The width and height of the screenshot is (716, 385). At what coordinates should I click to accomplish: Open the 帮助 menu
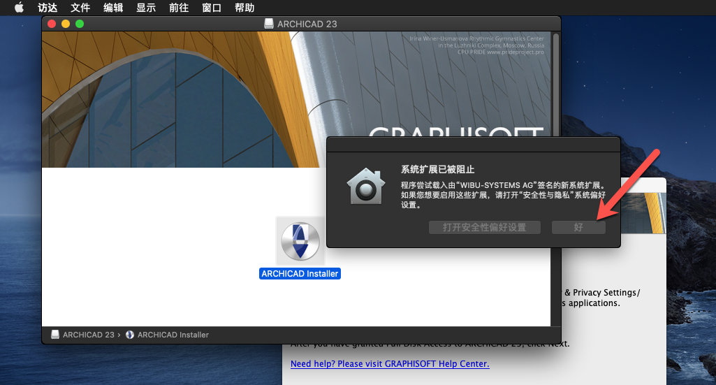pyautogui.click(x=244, y=8)
